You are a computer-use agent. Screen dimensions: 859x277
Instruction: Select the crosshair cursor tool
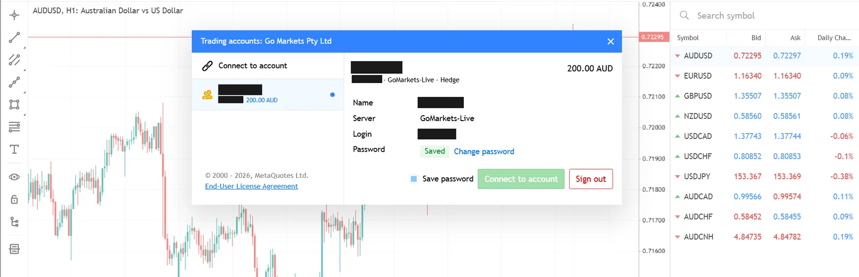point(14,15)
